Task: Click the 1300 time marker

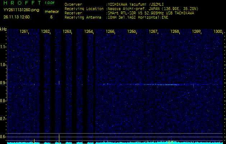Action: coord(217,32)
